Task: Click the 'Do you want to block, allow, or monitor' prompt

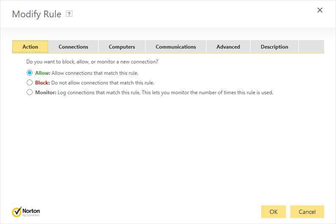Action: 92,62
